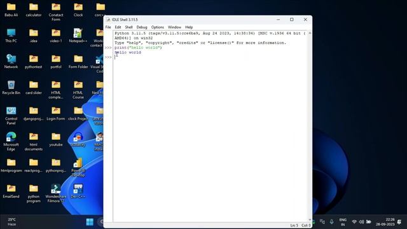
Task: Click the Col: 0 status bar indicator
Action: [x=306, y=225]
